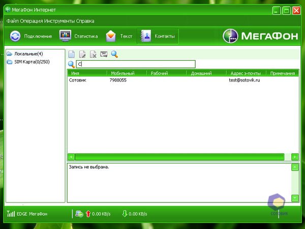Sort by the Мобильный column header
This screenshot has width=305, height=229.
pyautogui.click(x=127, y=73)
